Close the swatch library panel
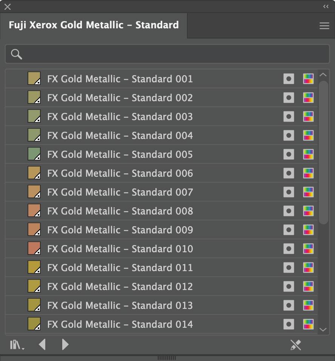Viewport: 335px width, 361px height. click(8, 7)
